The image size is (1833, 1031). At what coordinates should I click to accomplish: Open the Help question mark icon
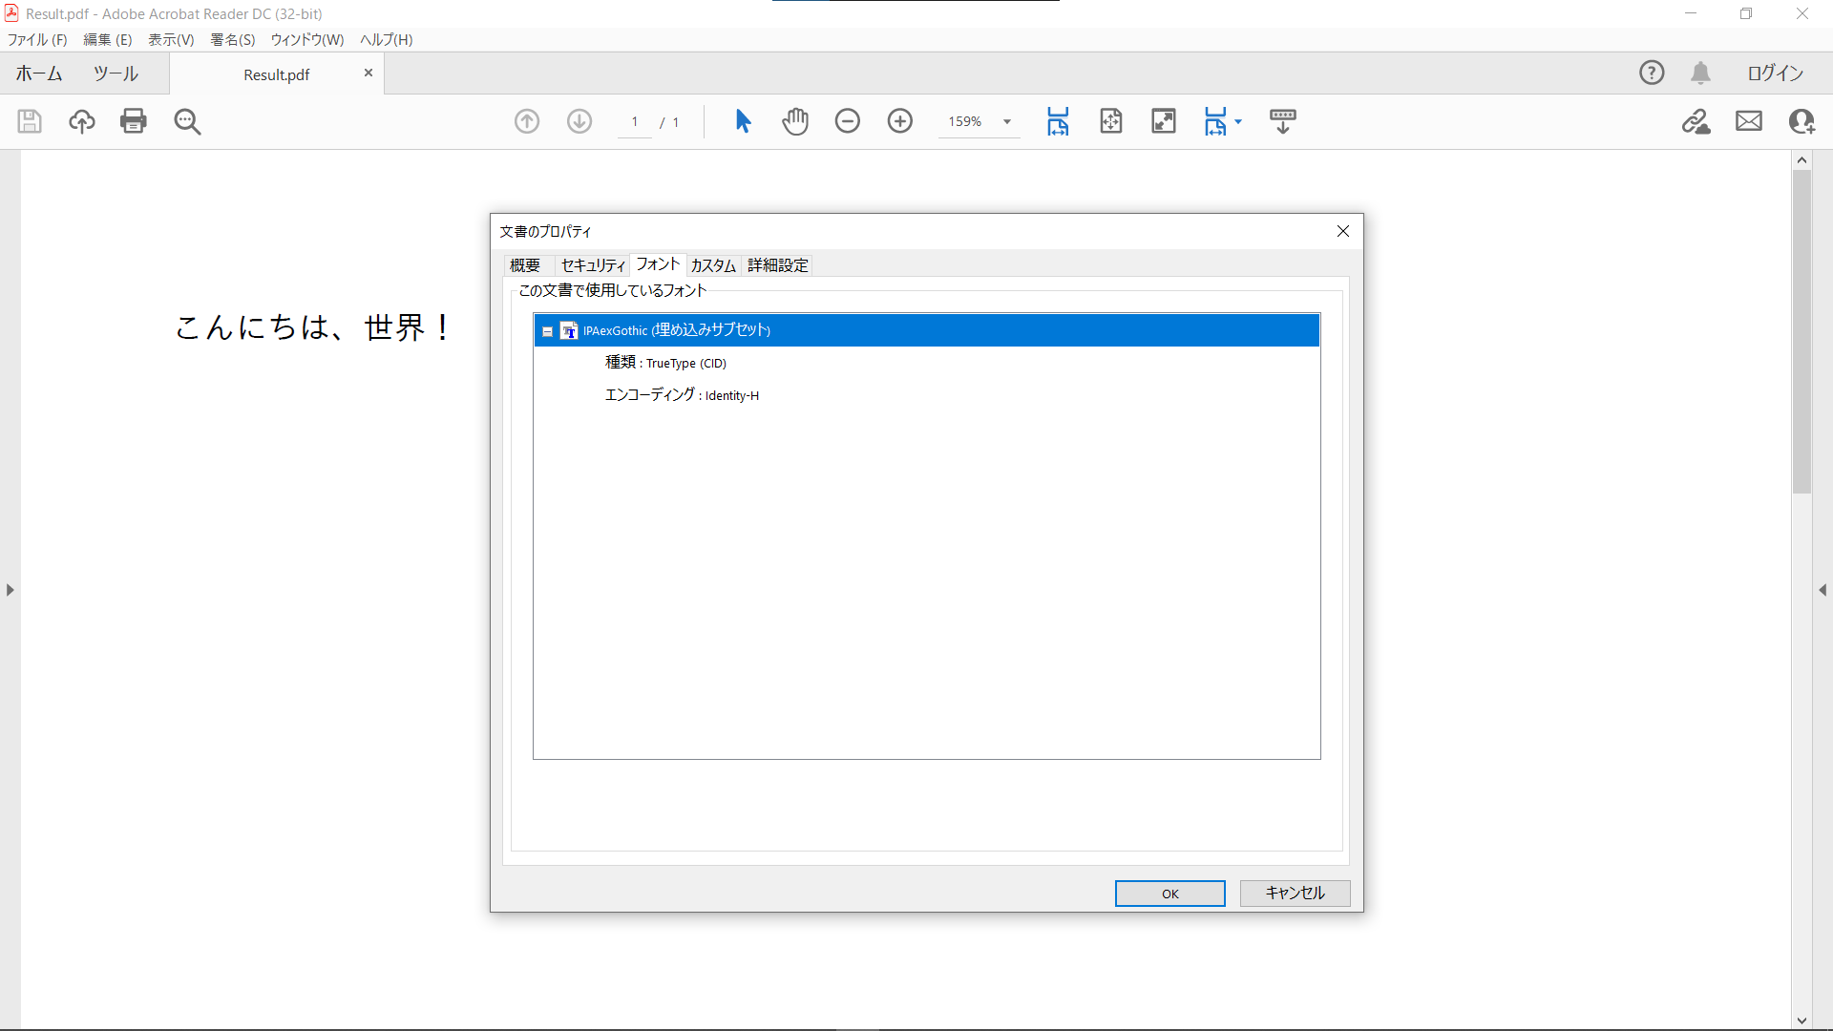click(1652, 73)
